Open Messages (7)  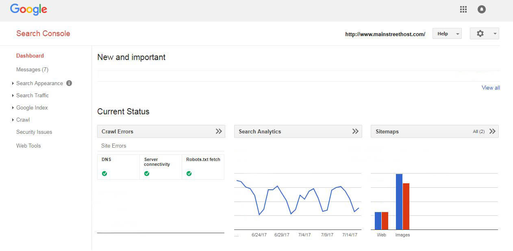(32, 69)
